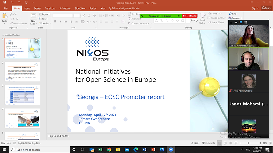This screenshot has width=273, height=153.
Task: Click the Undo icon in the title bar
Action: [12, 2]
